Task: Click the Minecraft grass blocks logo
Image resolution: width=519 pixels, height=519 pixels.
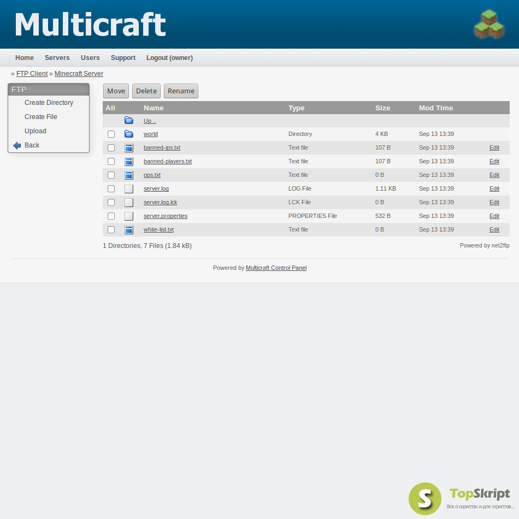Action: click(x=489, y=24)
